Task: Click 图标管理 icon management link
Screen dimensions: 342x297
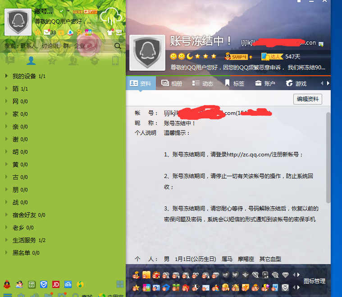Action: click(x=315, y=281)
